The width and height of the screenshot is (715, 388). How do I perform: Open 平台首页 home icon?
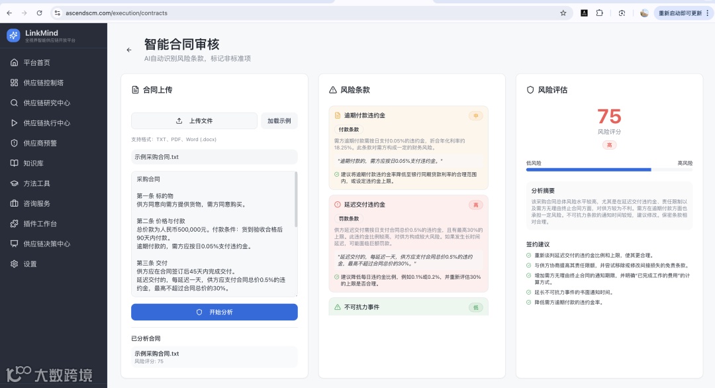tap(14, 62)
